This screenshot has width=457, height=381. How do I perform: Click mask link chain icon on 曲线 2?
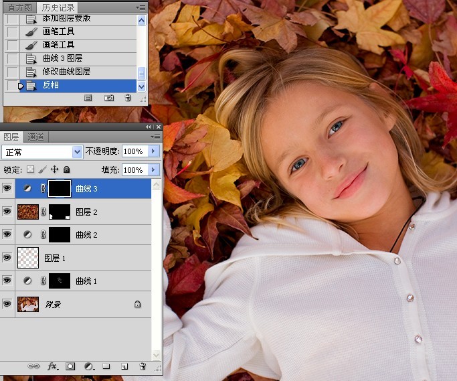point(43,234)
